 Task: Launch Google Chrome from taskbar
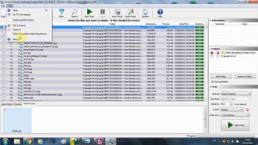tap(29, 141)
